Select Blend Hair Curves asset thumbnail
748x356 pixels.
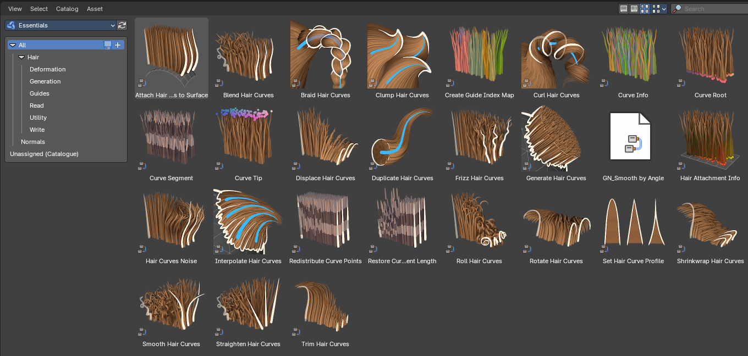coord(249,55)
